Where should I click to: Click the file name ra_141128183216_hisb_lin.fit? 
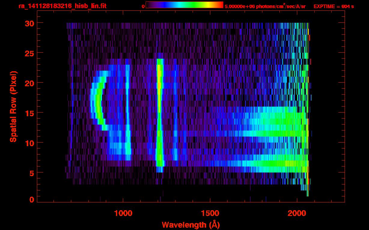click(62, 6)
